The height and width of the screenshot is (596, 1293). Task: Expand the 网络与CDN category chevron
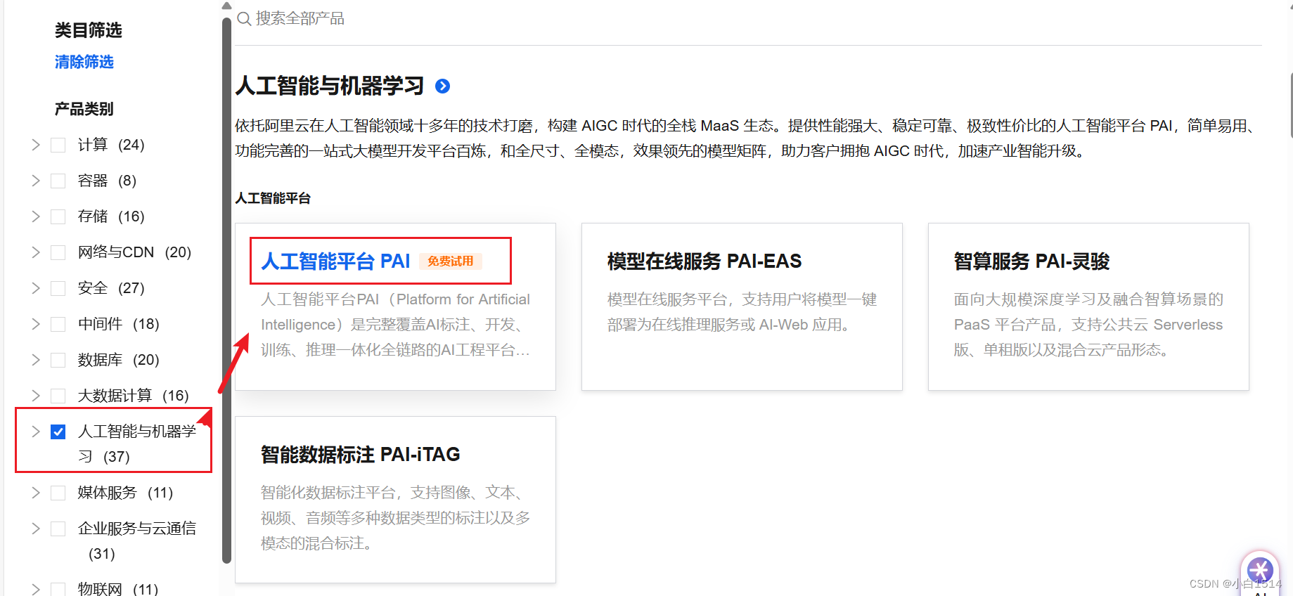click(x=36, y=252)
